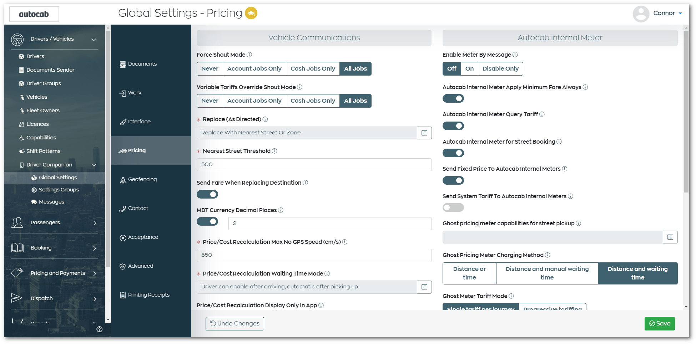The width and height of the screenshot is (696, 344).
Task: Open the Work settings section icon
Action: tap(123, 92)
